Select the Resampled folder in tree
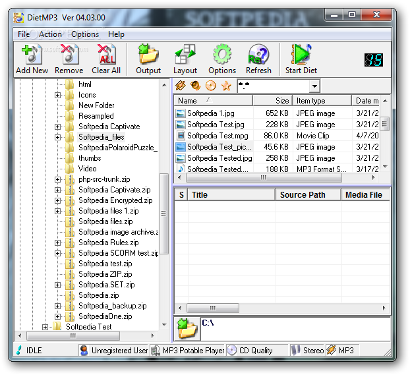 96,116
